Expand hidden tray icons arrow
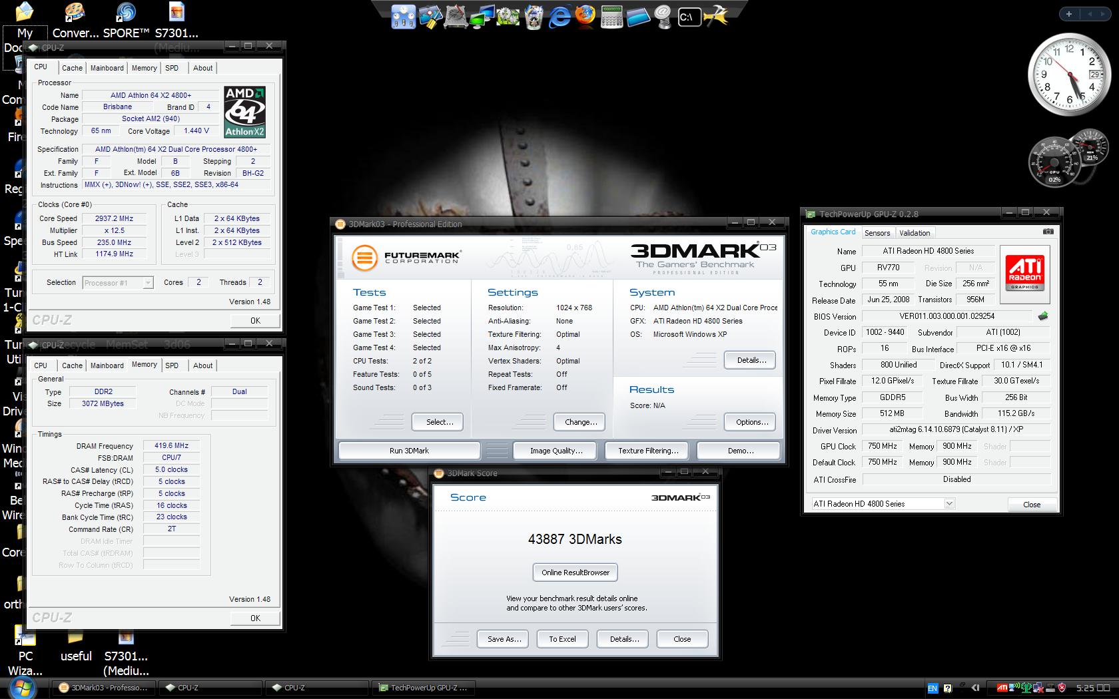 pyautogui.click(x=976, y=688)
